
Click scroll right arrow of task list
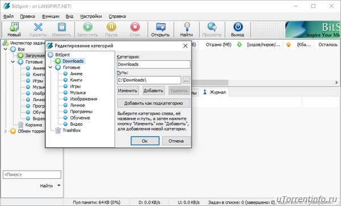tap(336, 83)
